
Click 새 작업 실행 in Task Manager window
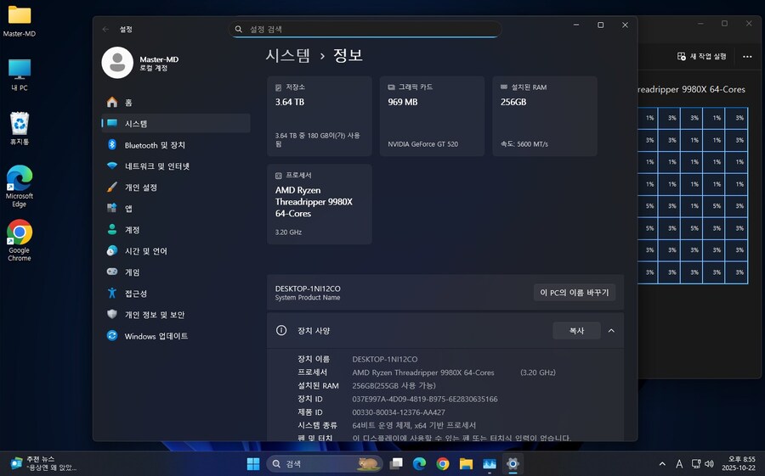coord(702,57)
